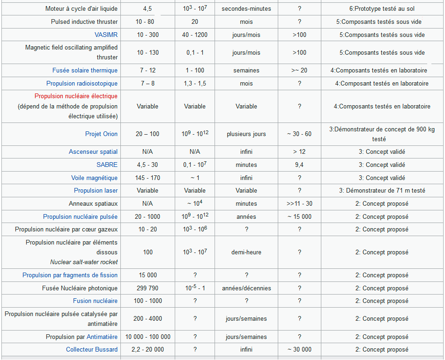Open the Propulsion radioisotopique article
The height and width of the screenshot is (360, 445).
click(82, 84)
